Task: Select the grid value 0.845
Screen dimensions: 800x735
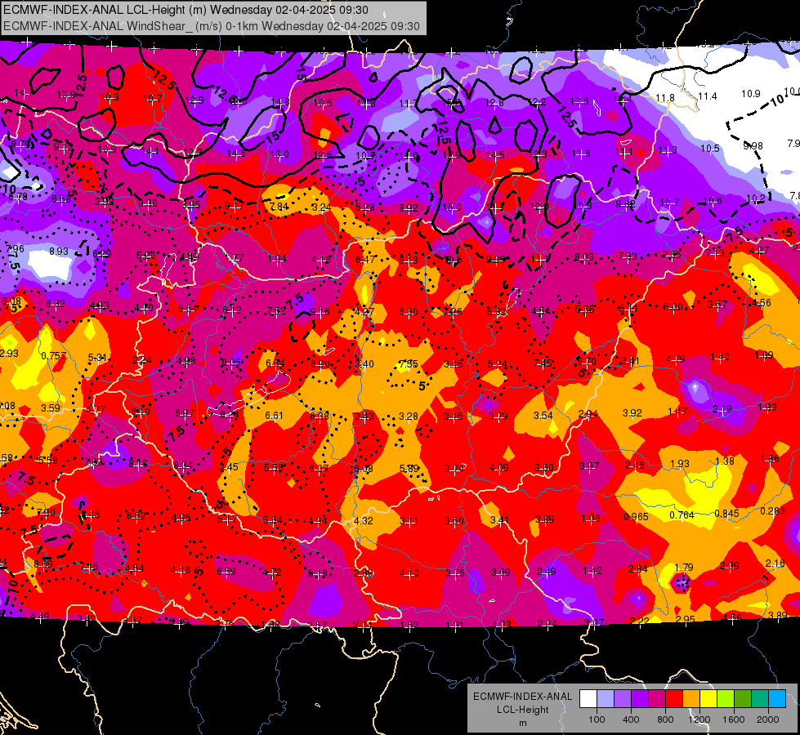Action: point(726,513)
